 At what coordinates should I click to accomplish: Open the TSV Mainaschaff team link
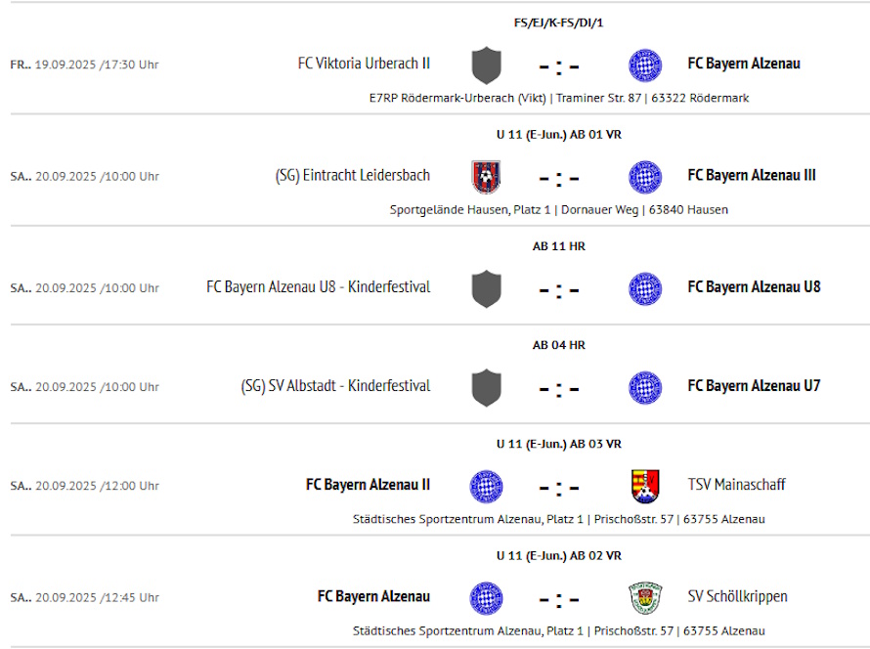(x=736, y=485)
